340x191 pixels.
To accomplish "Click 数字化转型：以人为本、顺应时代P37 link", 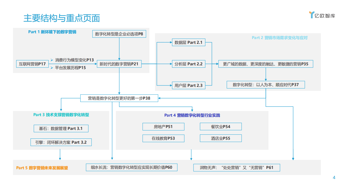I will [266, 84].
